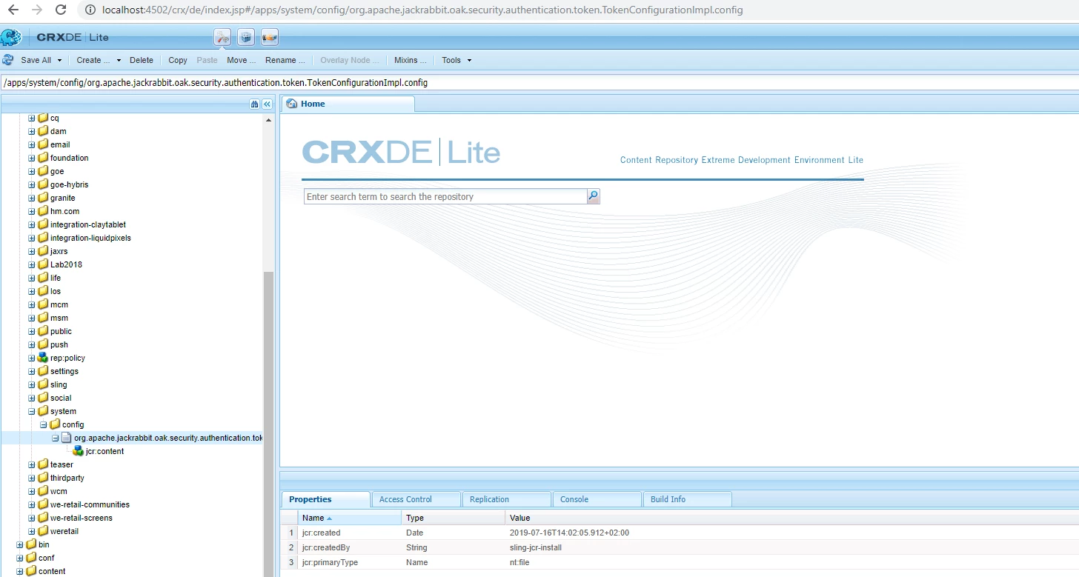The image size is (1079, 577).
Task: Click the site info icon in address bar
Action: pos(90,10)
